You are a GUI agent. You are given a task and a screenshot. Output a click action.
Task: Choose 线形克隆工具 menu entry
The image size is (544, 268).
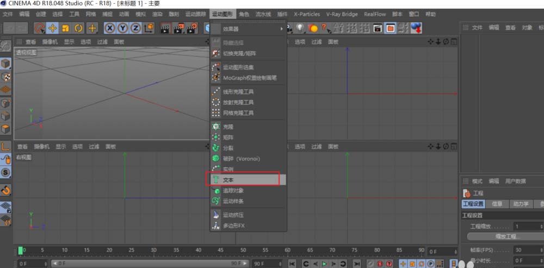pos(248,92)
